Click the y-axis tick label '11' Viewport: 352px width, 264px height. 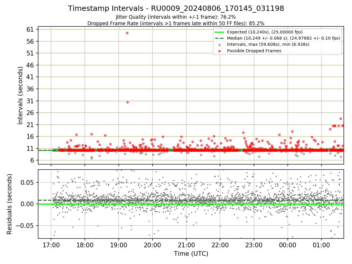click(x=31, y=148)
